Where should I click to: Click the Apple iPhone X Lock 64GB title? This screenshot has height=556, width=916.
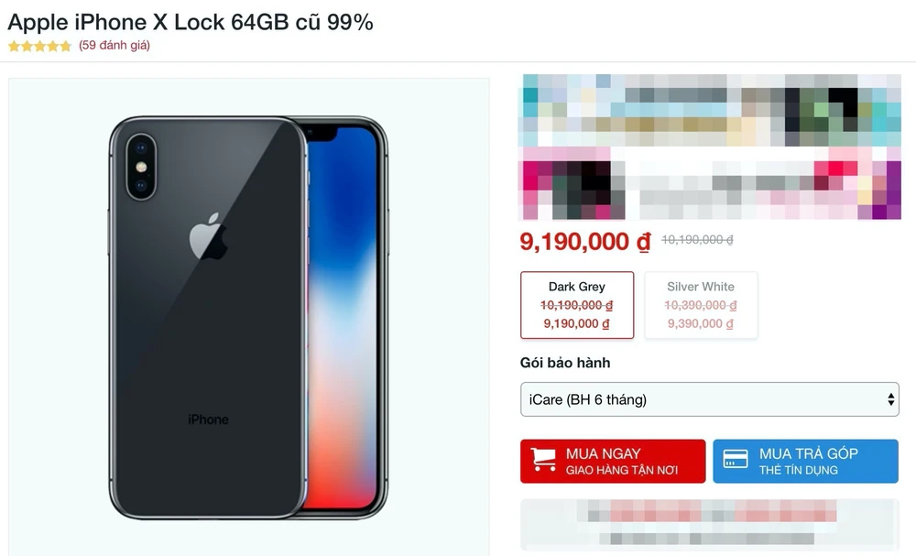tap(191, 22)
